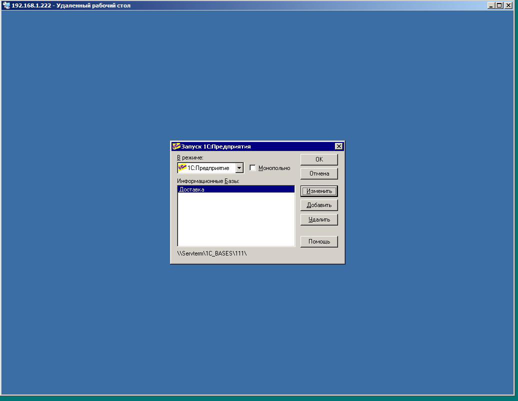The width and height of the screenshot is (518, 401).
Task: Remove the base using Удалить button
Action: click(319, 219)
